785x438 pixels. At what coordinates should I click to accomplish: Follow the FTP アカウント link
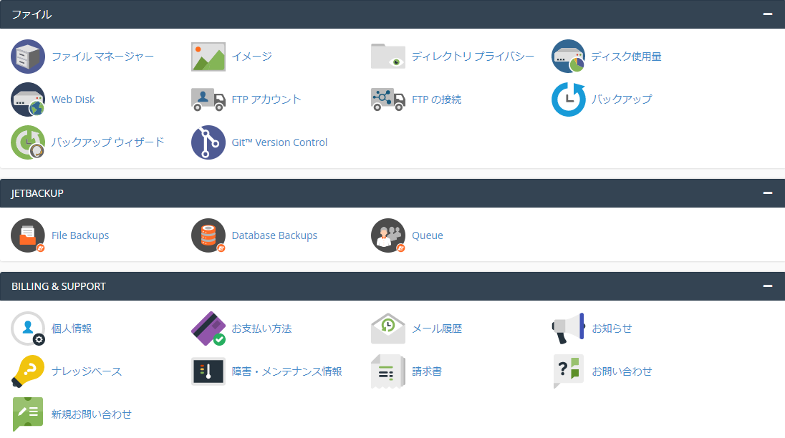pyautogui.click(x=266, y=99)
